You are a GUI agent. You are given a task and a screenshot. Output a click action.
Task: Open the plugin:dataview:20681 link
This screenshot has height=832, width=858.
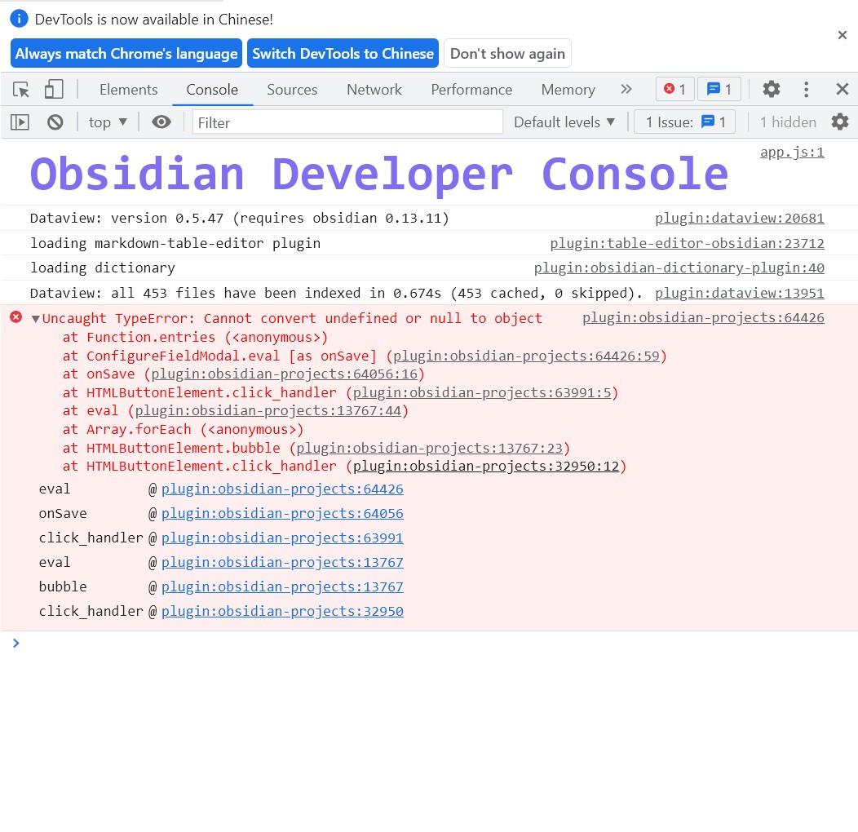point(739,218)
